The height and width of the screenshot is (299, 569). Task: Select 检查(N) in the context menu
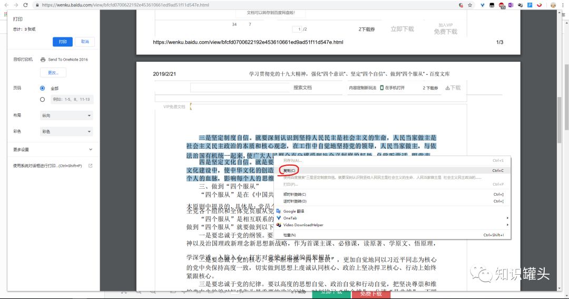point(393,235)
